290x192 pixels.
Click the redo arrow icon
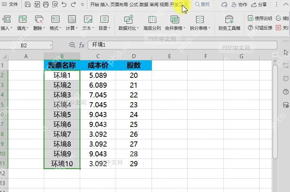pos(74,4)
